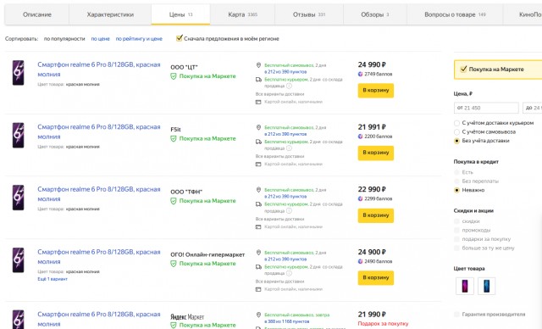Screen dimensions: 542x329
Task: Select С учётом доставки курьером radio
Action: tap(456, 123)
